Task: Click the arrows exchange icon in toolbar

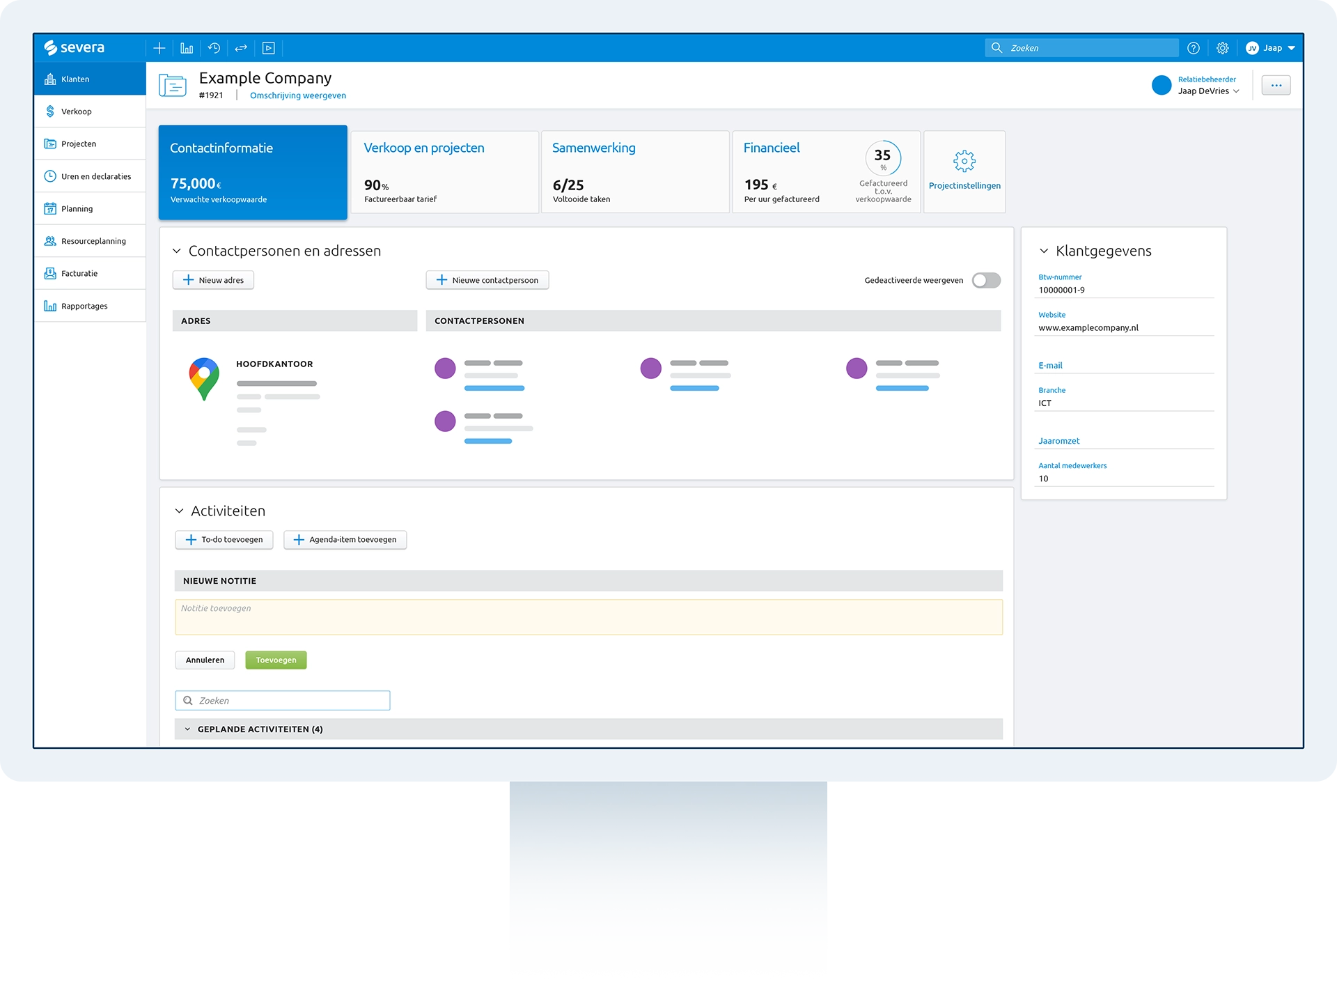Action: coord(241,48)
